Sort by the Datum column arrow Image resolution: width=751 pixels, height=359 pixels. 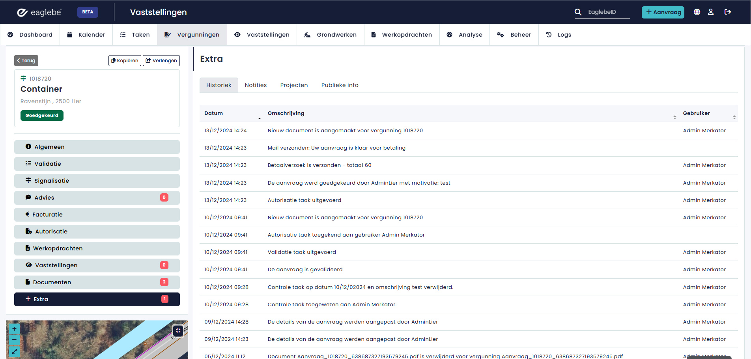click(x=260, y=118)
